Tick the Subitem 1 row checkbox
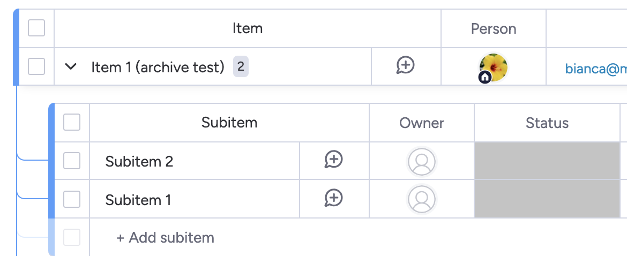The height and width of the screenshot is (256, 627). tap(72, 199)
